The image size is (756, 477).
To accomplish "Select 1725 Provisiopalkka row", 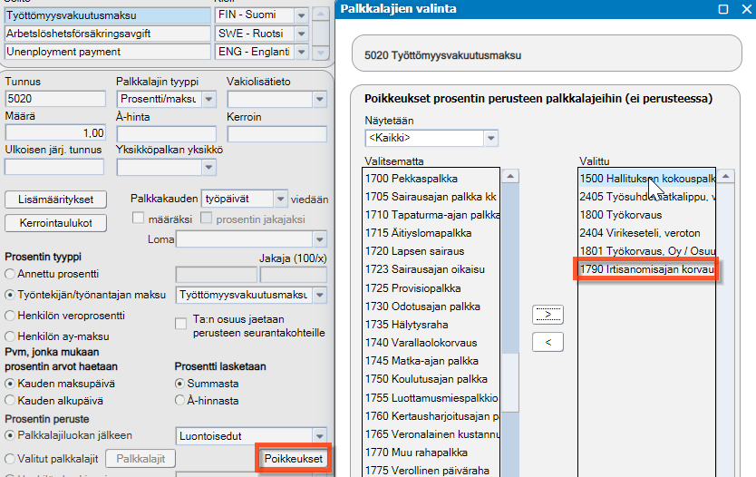I will coord(431,288).
